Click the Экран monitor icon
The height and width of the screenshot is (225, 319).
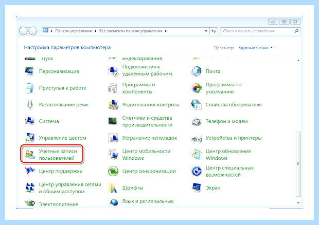[x=197, y=188]
